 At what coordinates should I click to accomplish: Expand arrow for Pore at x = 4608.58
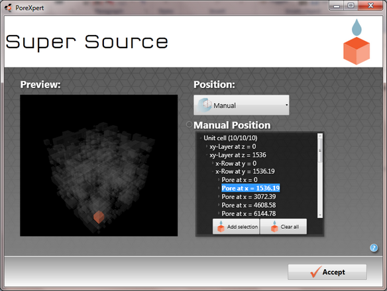pos(219,205)
